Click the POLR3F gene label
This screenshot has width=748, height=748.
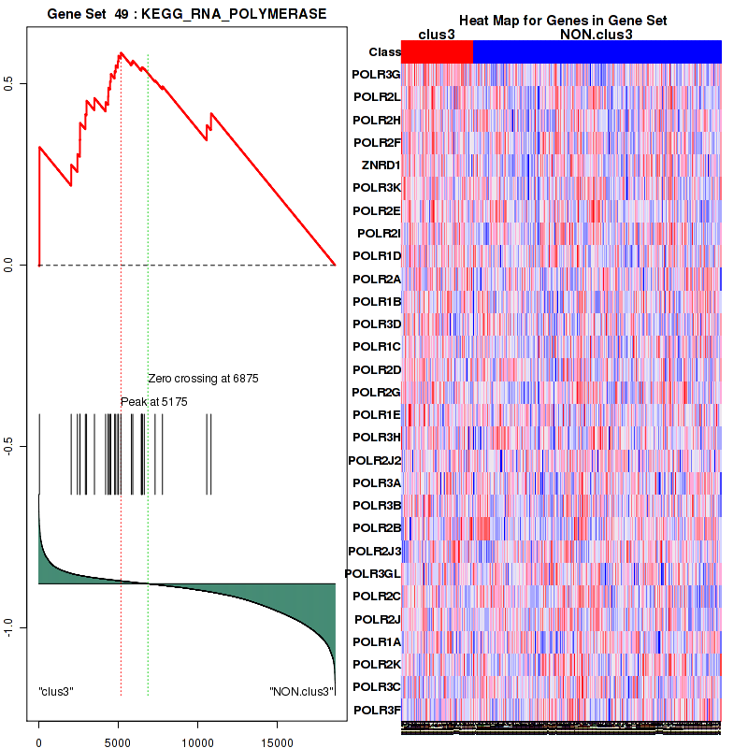point(377,710)
